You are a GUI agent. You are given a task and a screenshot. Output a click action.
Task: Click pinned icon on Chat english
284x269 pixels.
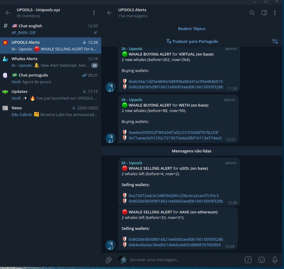pos(95,32)
